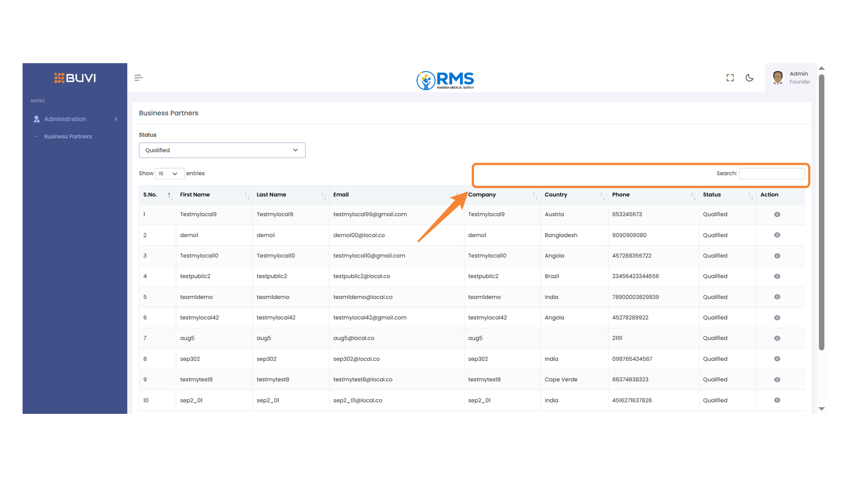Click the Search input field
849x477 pixels.
point(772,174)
